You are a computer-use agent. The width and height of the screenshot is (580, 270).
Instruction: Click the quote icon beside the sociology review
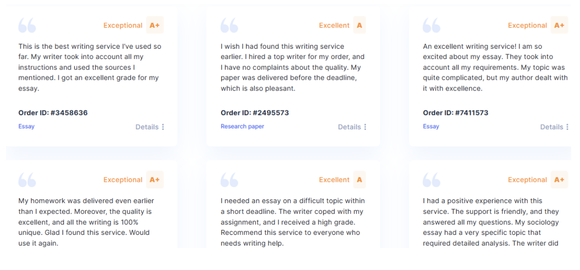(431, 180)
